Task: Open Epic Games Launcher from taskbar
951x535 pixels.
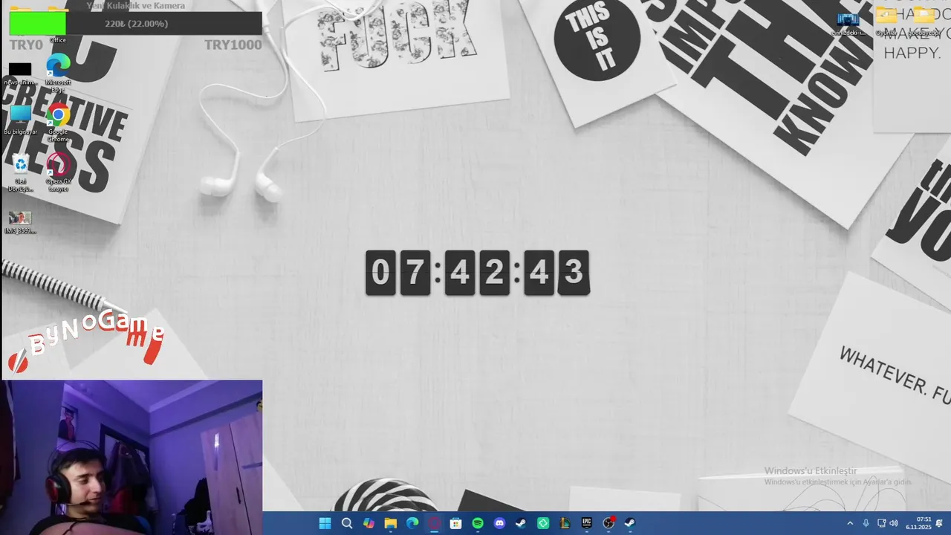Action: 586,523
